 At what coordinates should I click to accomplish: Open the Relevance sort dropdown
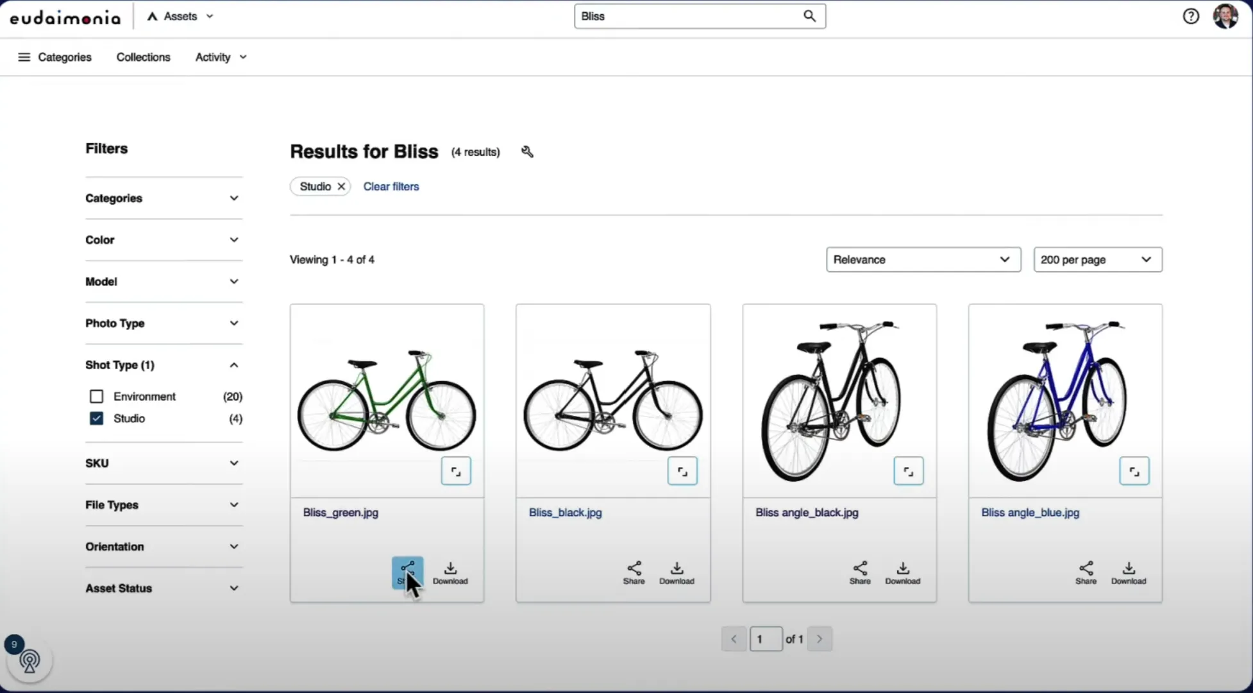[x=923, y=260]
